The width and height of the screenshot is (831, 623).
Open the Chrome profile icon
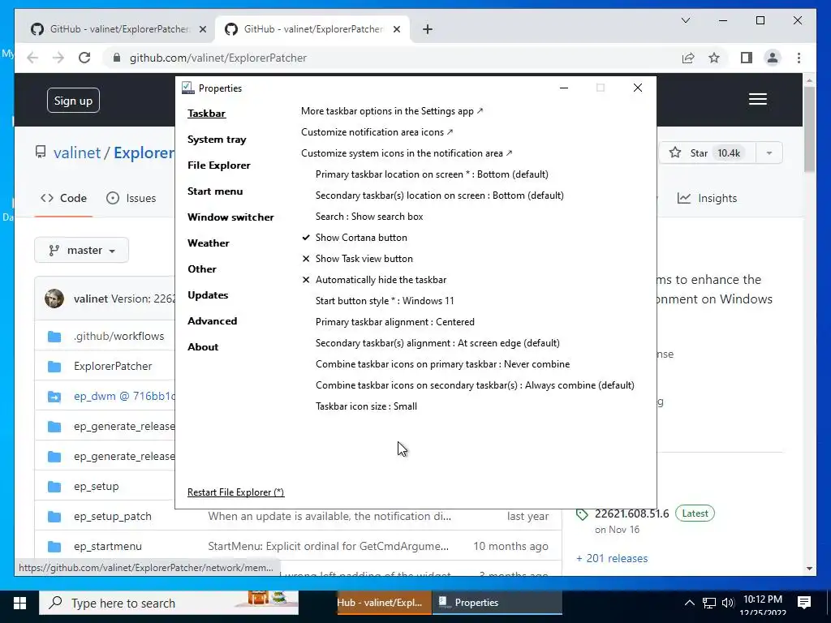tap(773, 58)
